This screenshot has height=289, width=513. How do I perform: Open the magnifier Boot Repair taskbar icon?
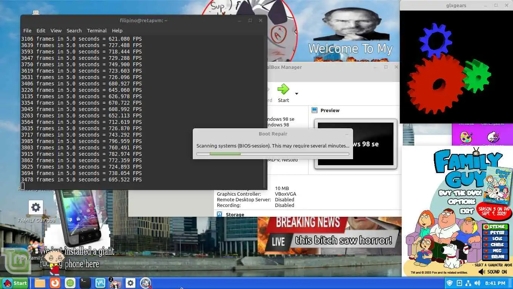(x=146, y=283)
